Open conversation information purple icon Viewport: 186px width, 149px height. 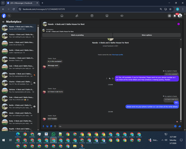[x=179, y=24]
